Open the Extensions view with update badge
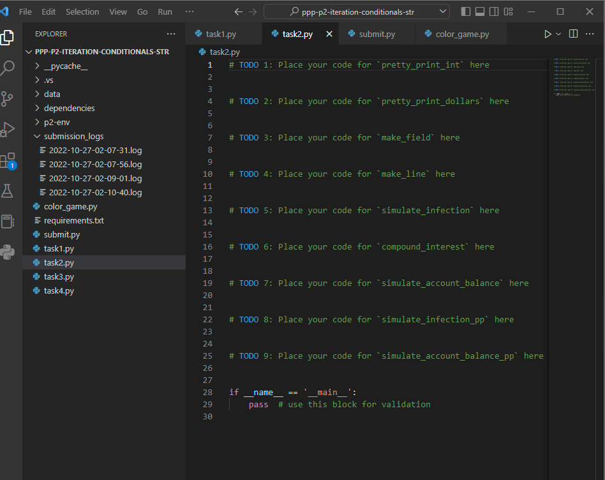The height and width of the screenshot is (480, 605). tap(8, 160)
